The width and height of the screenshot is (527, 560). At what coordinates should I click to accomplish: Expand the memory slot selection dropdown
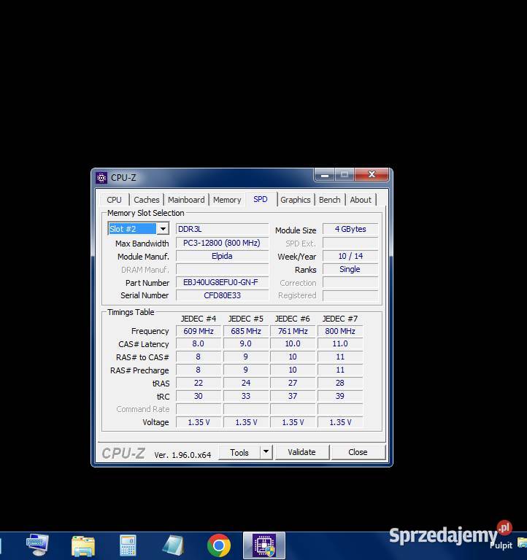pos(162,229)
